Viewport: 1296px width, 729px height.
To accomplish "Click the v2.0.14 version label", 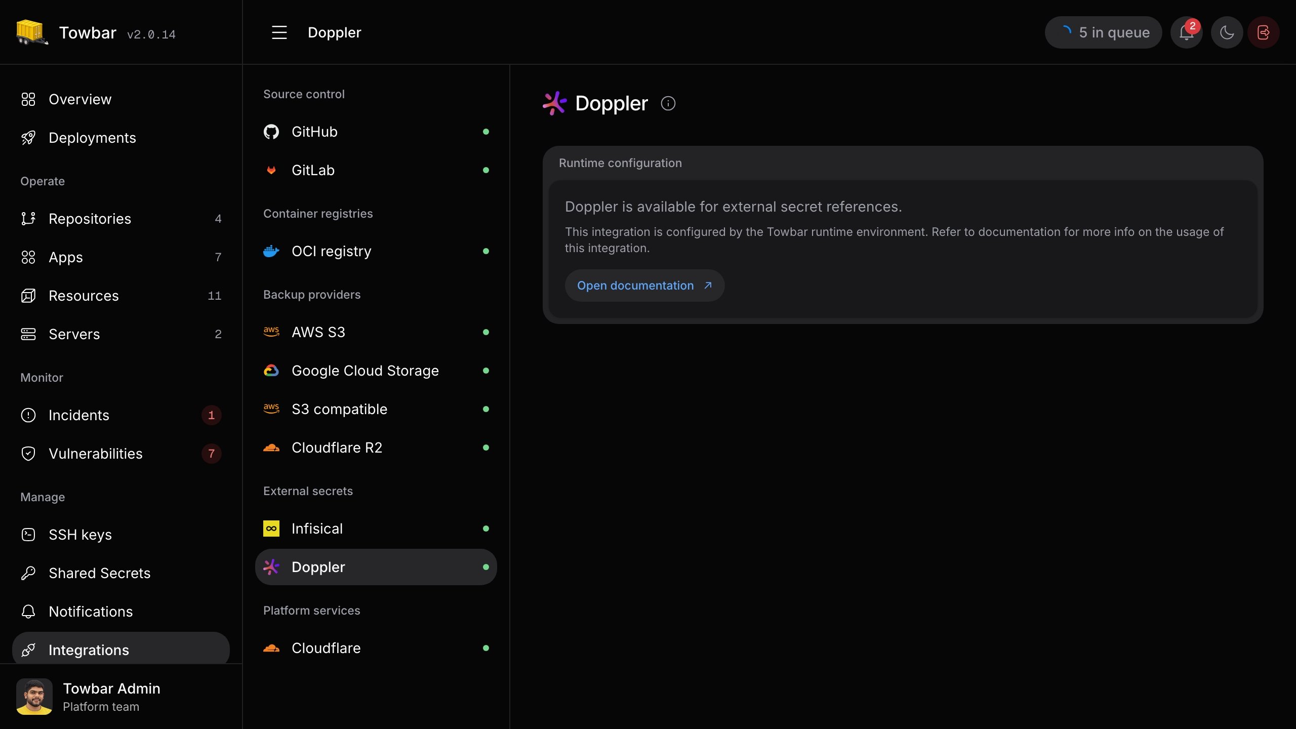I will pos(151,34).
